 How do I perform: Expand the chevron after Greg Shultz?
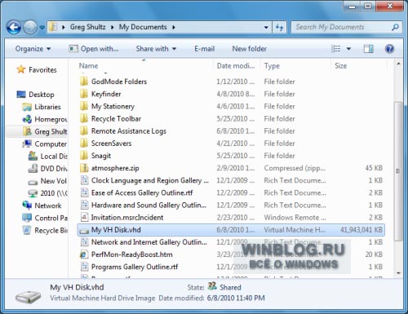112,27
